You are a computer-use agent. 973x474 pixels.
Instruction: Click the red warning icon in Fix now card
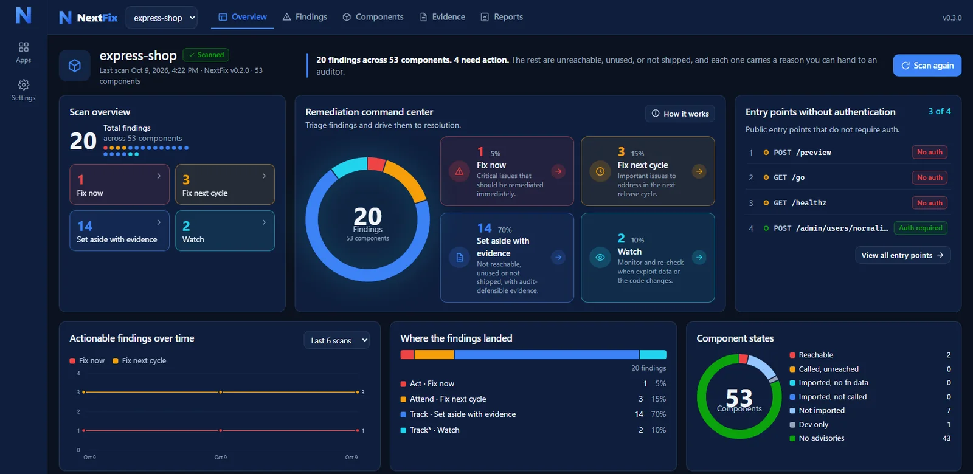(459, 171)
